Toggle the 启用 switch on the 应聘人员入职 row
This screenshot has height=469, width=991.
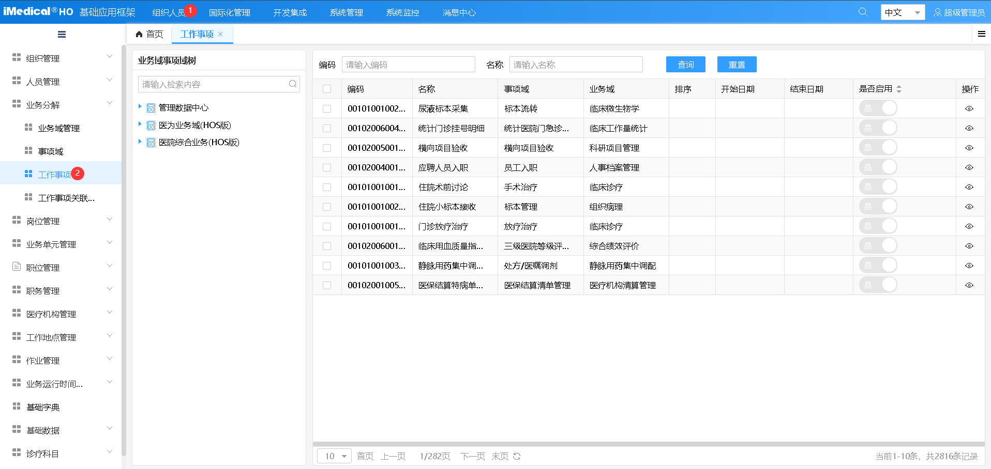point(878,167)
